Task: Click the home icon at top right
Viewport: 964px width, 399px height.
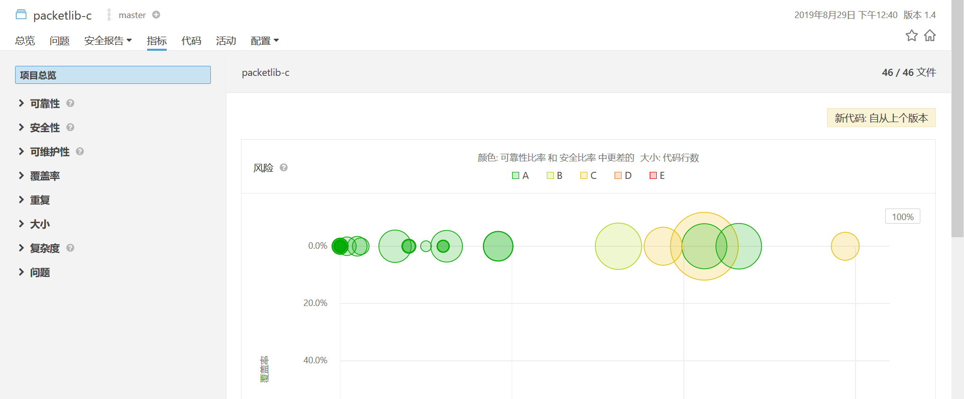Action: coord(930,36)
